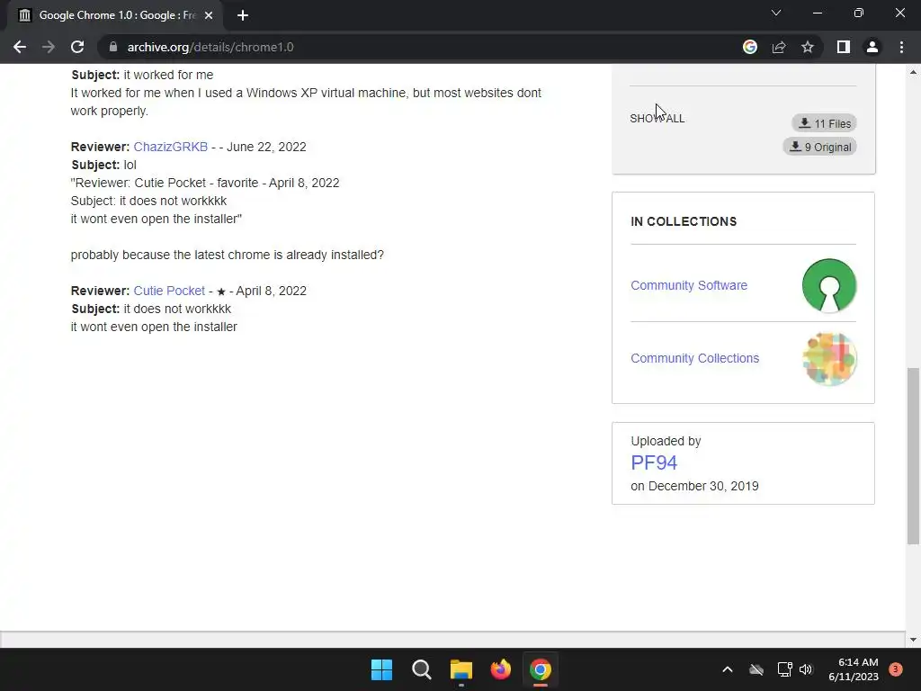Open notification center badge
The width and height of the screenshot is (921, 691).
point(896,669)
